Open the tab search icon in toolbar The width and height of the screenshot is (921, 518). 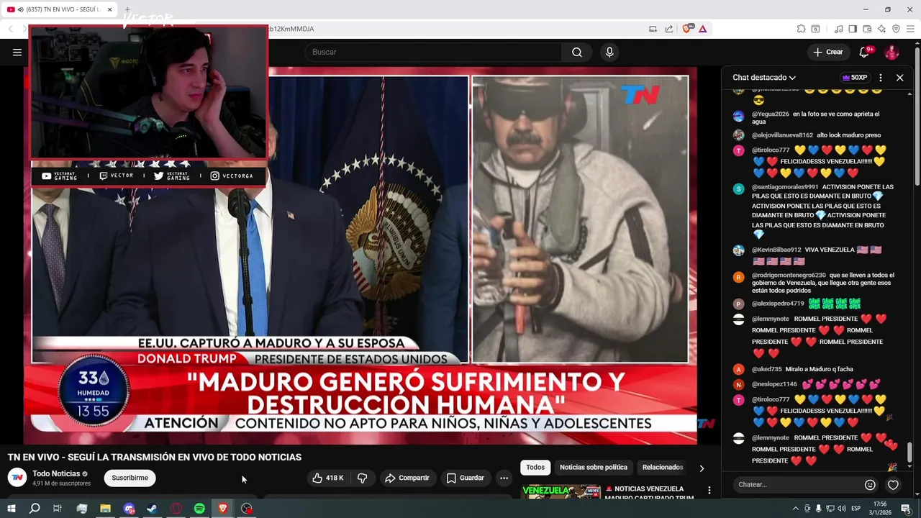815,29
